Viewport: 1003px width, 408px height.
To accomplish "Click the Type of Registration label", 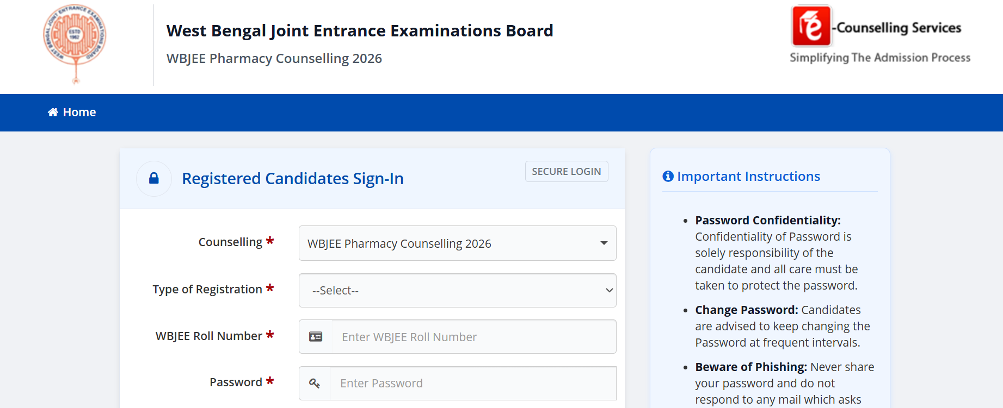I will coord(207,290).
